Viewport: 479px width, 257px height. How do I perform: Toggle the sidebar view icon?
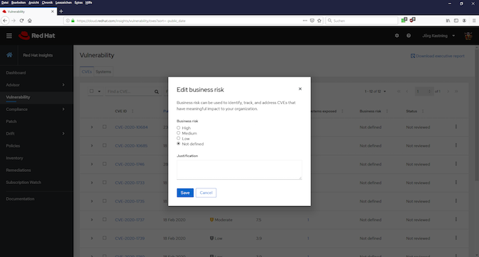(456, 21)
